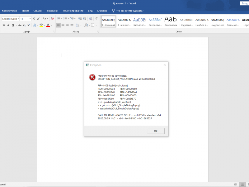
Task: Apply italic formatting (К)
Action: (x=9, y=25)
